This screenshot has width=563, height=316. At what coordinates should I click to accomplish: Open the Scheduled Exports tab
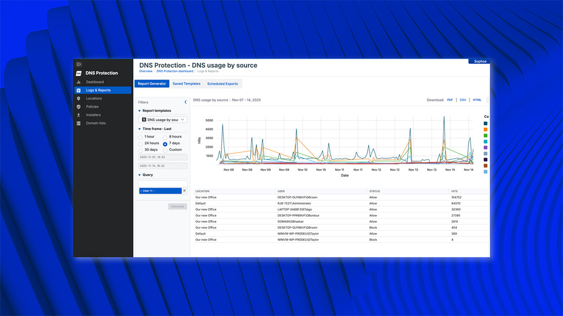[222, 83]
